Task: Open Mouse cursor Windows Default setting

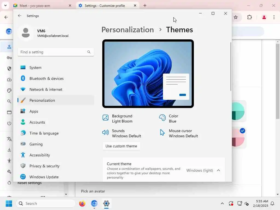Action: click(179, 133)
